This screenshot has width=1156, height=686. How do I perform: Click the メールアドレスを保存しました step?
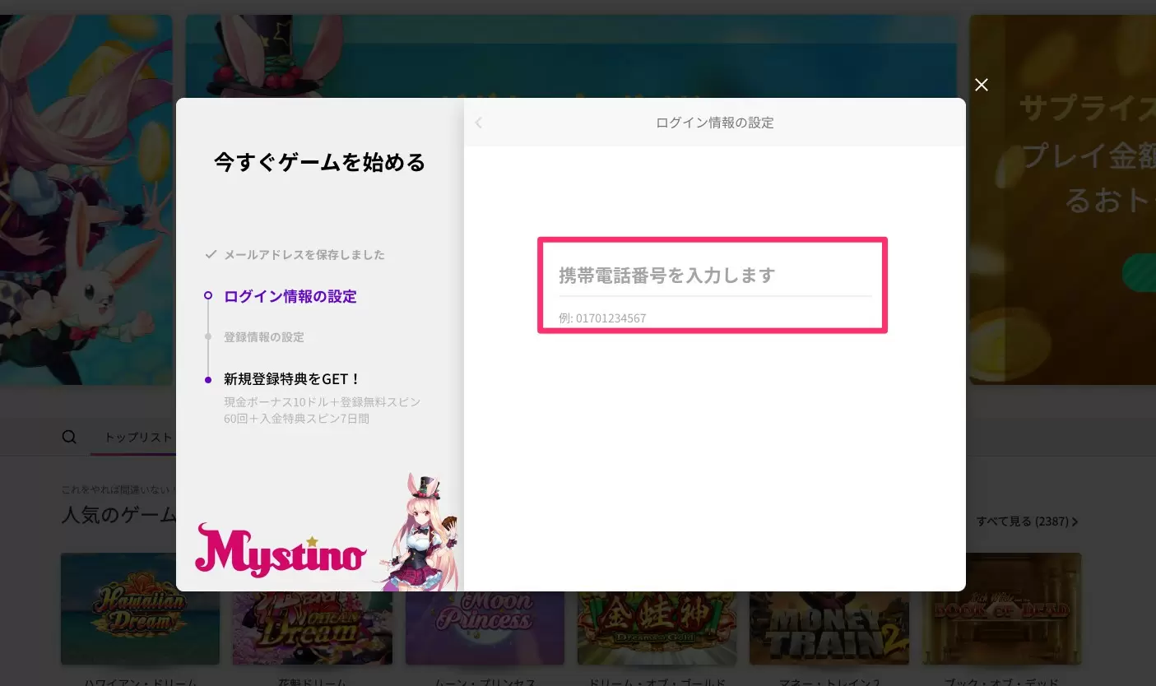pos(304,255)
